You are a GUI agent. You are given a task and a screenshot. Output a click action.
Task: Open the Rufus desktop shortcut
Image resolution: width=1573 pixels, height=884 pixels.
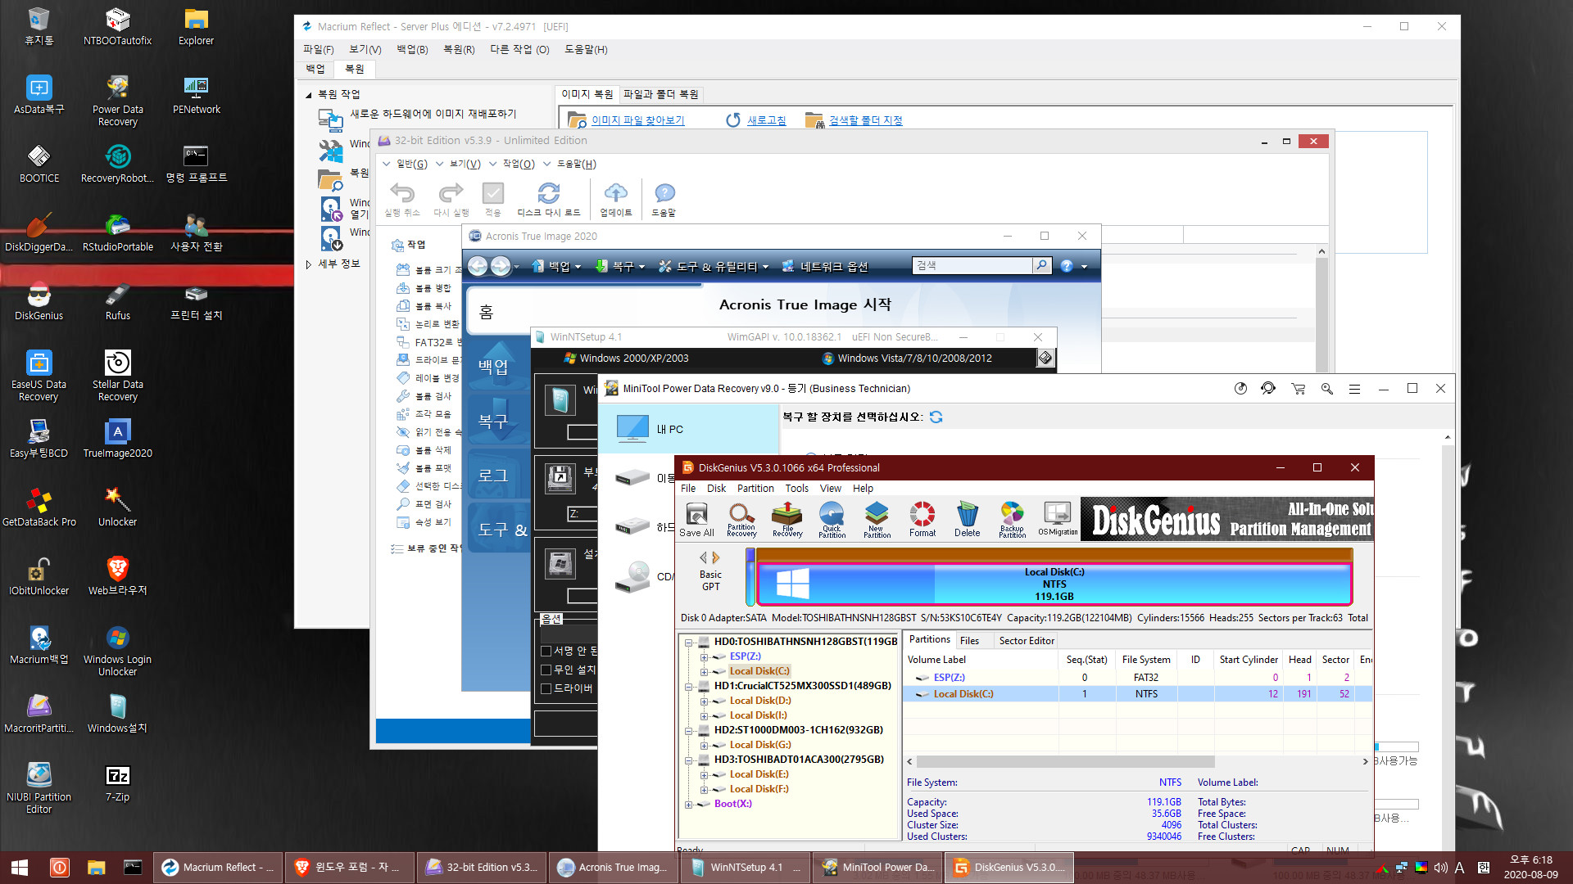tap(118, 300)
